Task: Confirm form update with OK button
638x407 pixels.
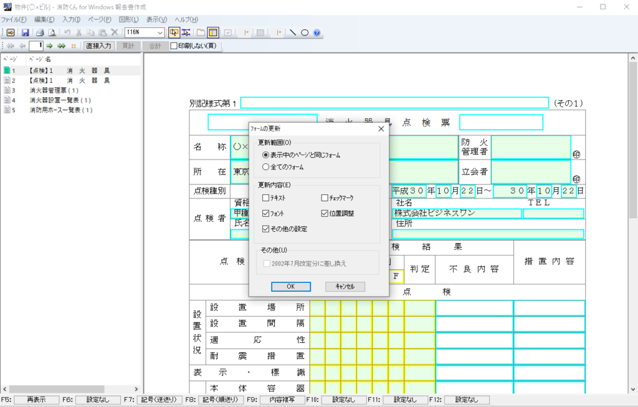Action: pyautogui.click(x=291, y=287)
